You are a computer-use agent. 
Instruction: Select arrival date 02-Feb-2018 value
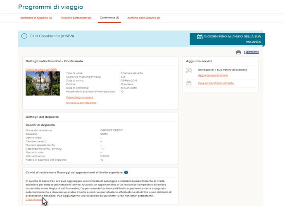click(129, 80)
